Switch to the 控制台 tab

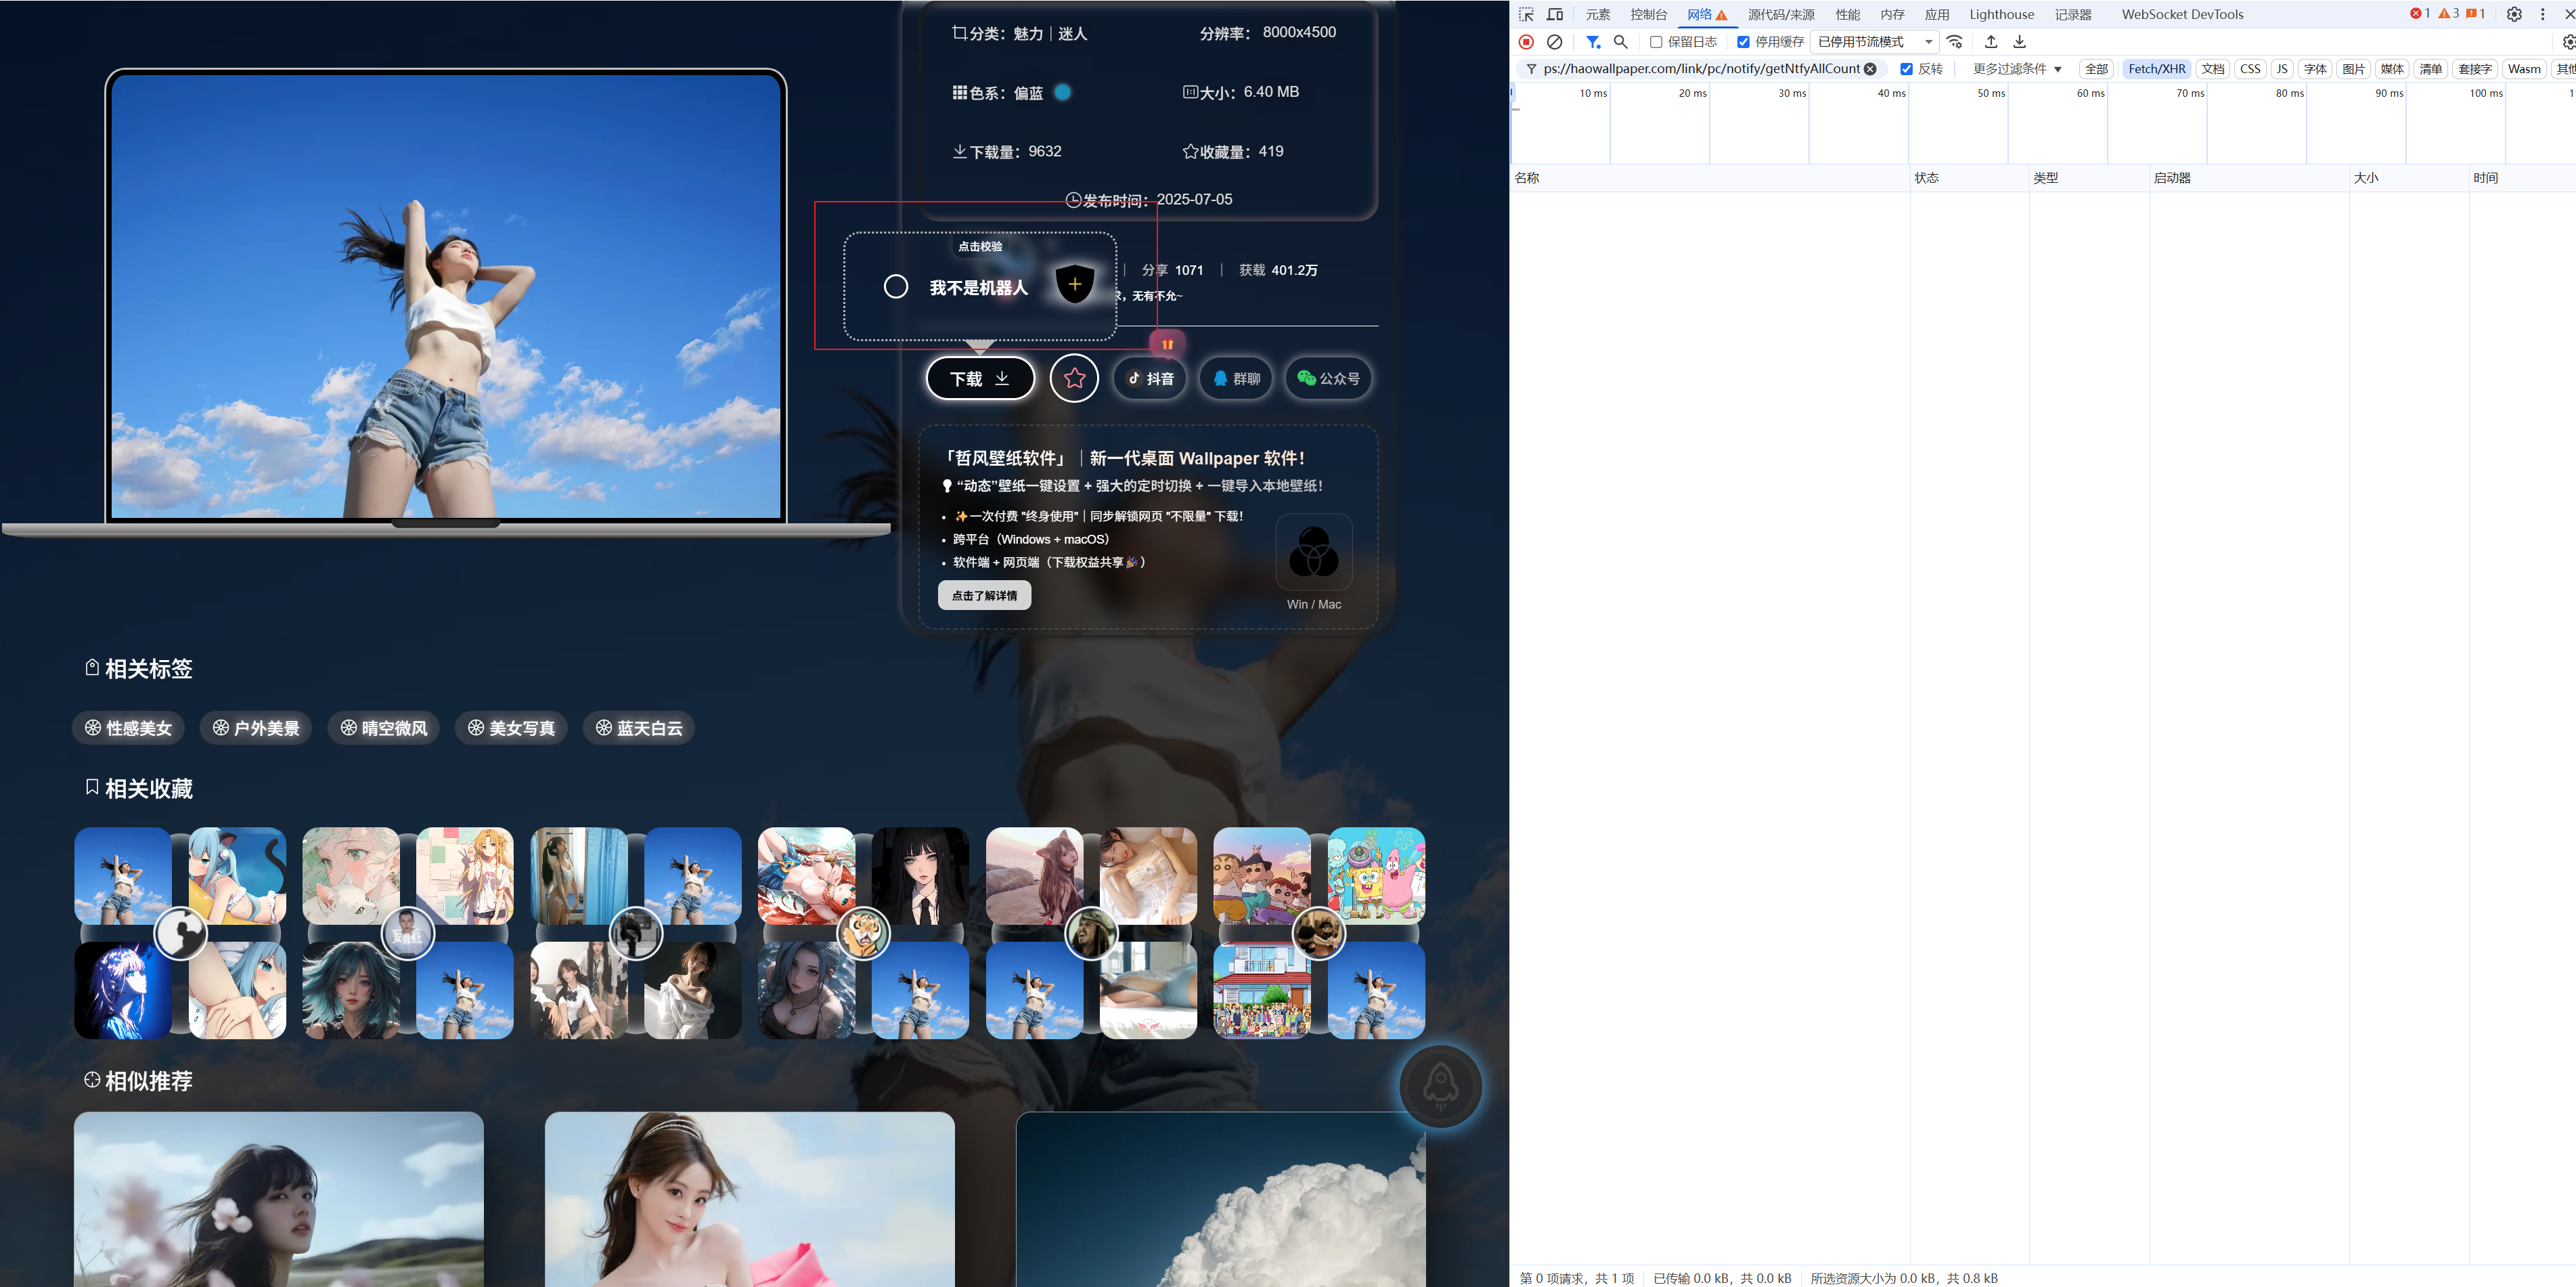1648,14
